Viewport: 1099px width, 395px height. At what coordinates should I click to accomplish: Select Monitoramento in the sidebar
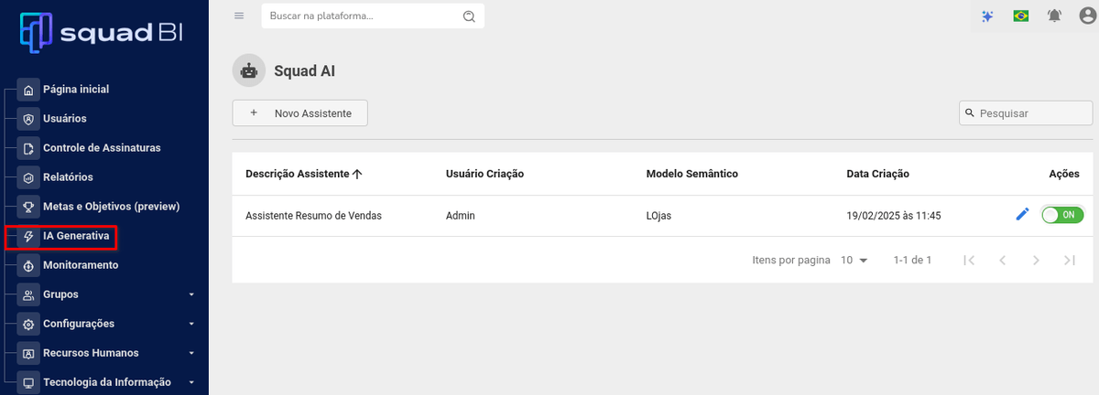point(81,265)
